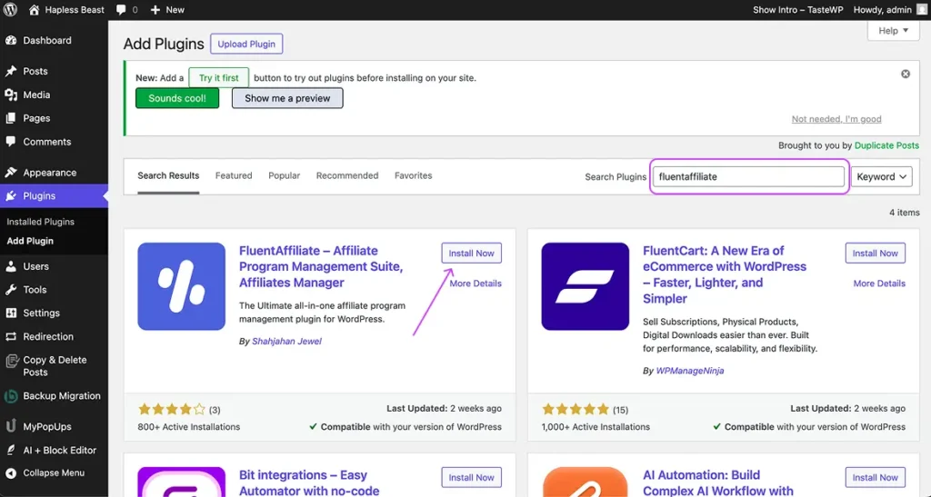Viewport: 931px width, 497px height.
Task: Select Add Plugin submenu item
Action: tap(30, 241)
